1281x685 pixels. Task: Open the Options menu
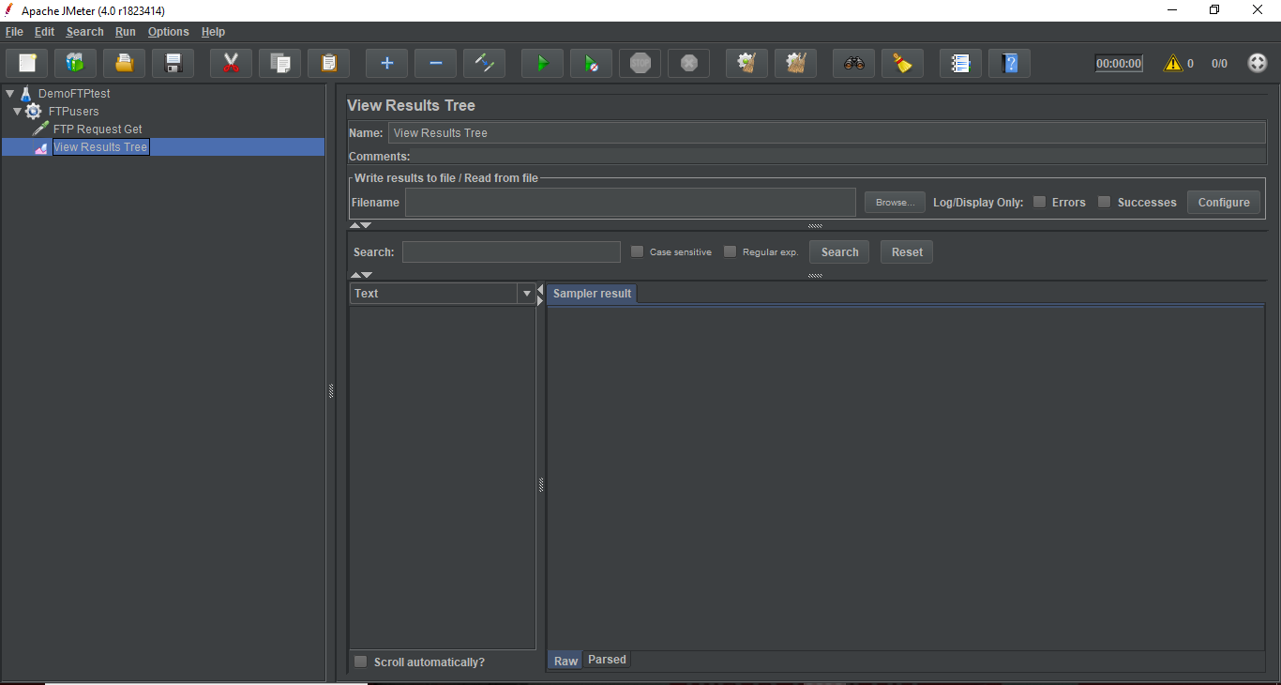coord(168,32)
